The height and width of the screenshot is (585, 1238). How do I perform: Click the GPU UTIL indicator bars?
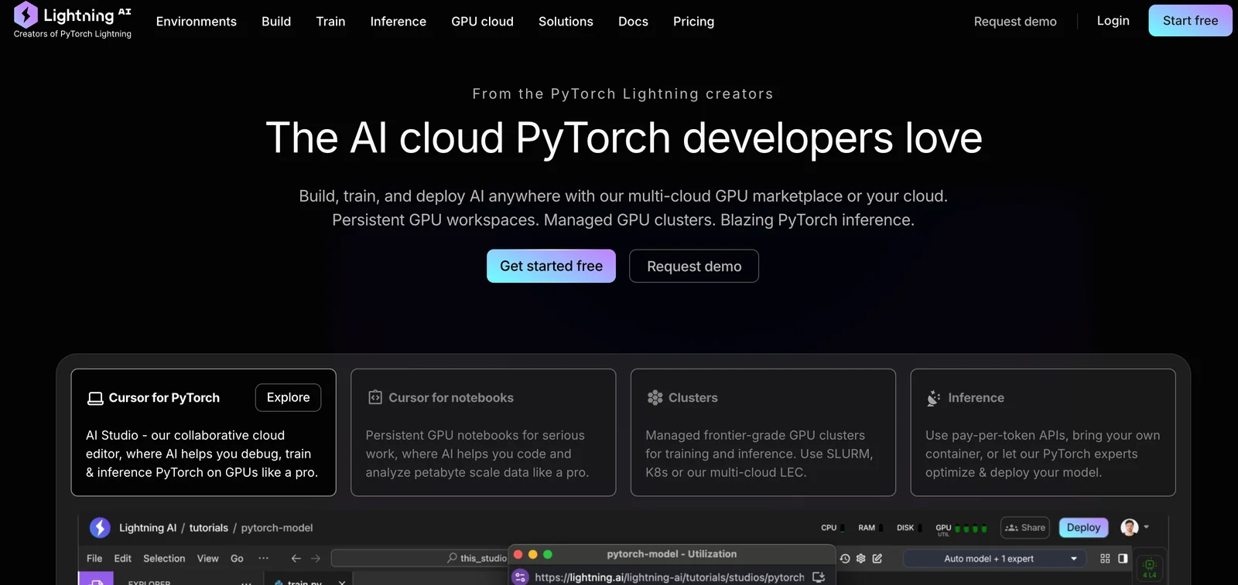tap(970, 529)
